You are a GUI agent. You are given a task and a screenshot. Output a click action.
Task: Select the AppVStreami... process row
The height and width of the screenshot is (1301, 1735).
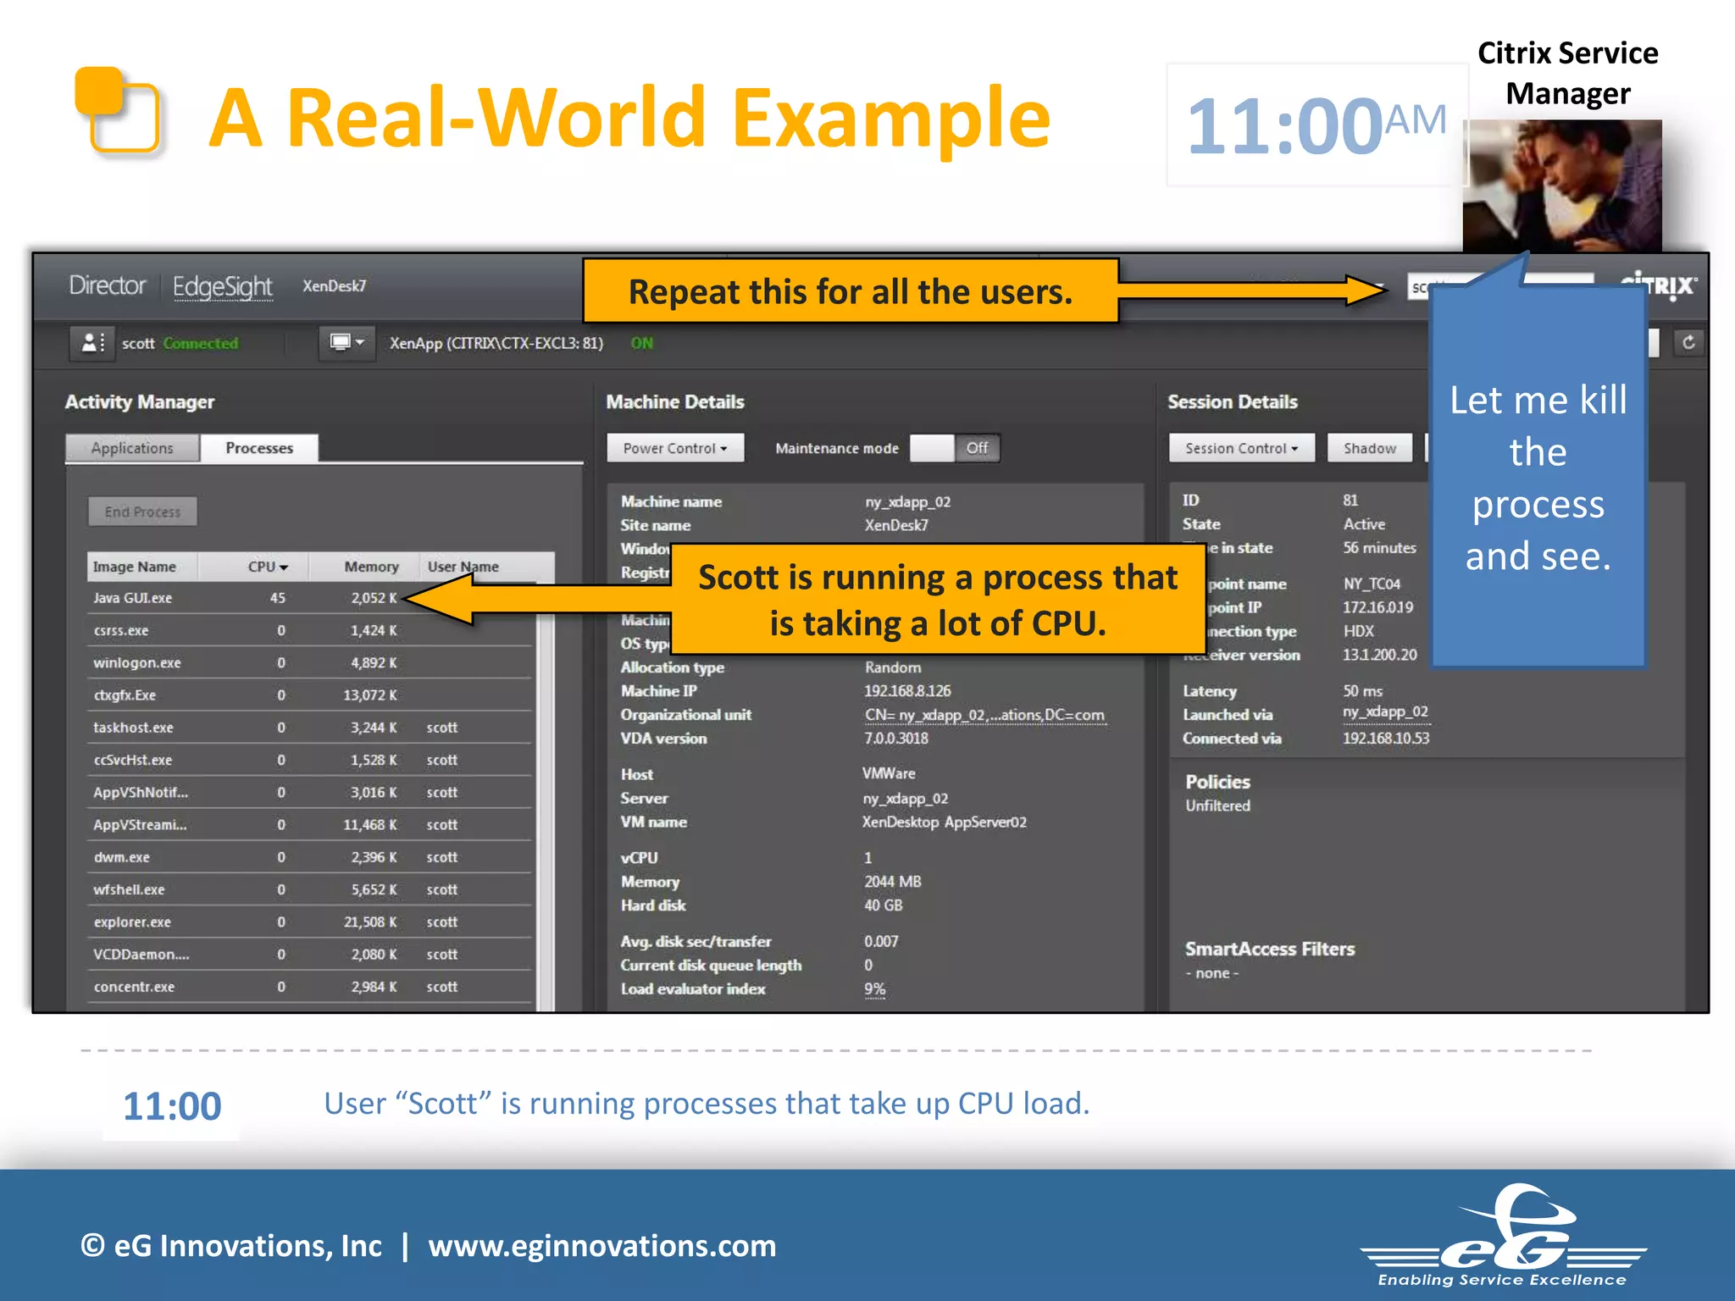[x=310, y=824]
